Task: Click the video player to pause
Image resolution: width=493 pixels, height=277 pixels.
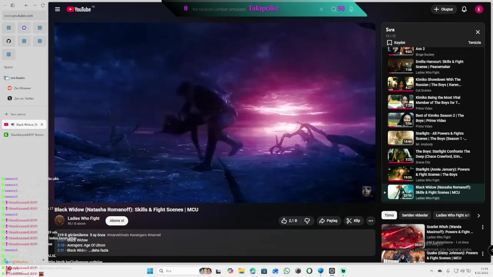Action: [x=215, y=112]
